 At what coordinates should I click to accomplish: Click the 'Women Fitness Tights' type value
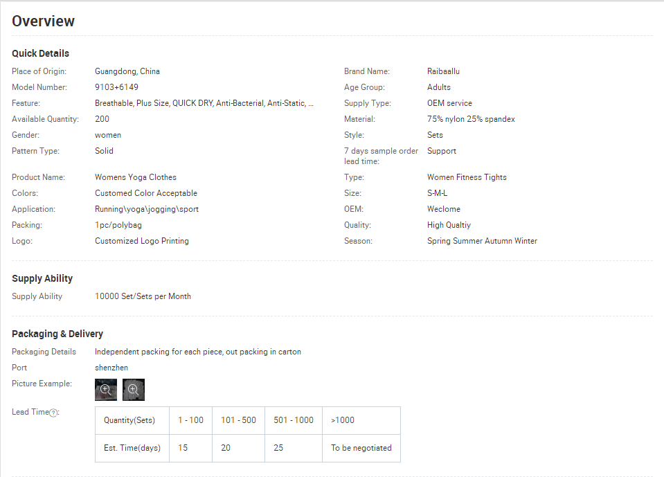[467, 177]
